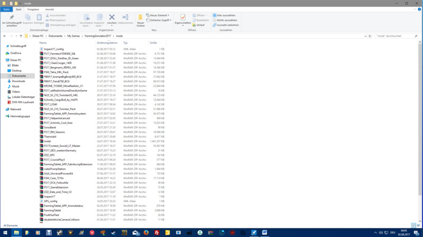Switch to the Ansicht ribbon tab
This screenshot has height=237, width=423.
pyautogui.click(x=49, y=9)
